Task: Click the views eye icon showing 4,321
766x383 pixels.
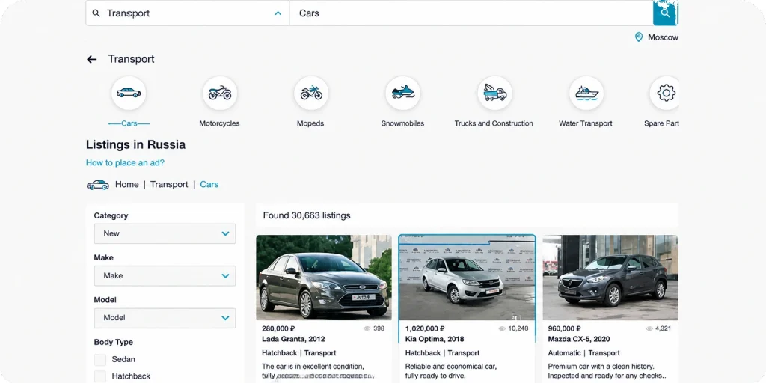Action: click(649, 329)
